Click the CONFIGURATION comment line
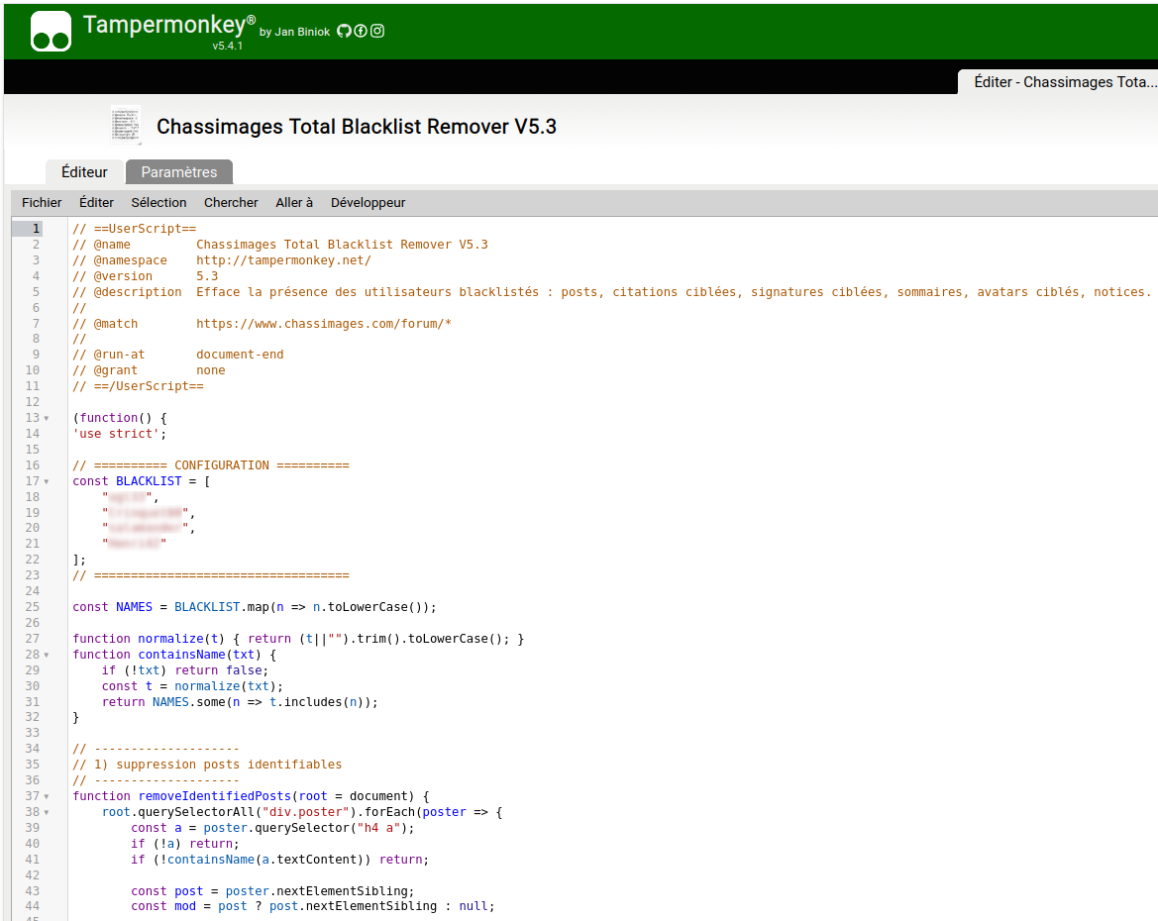1158x921 pixels. tap(210, 465)
